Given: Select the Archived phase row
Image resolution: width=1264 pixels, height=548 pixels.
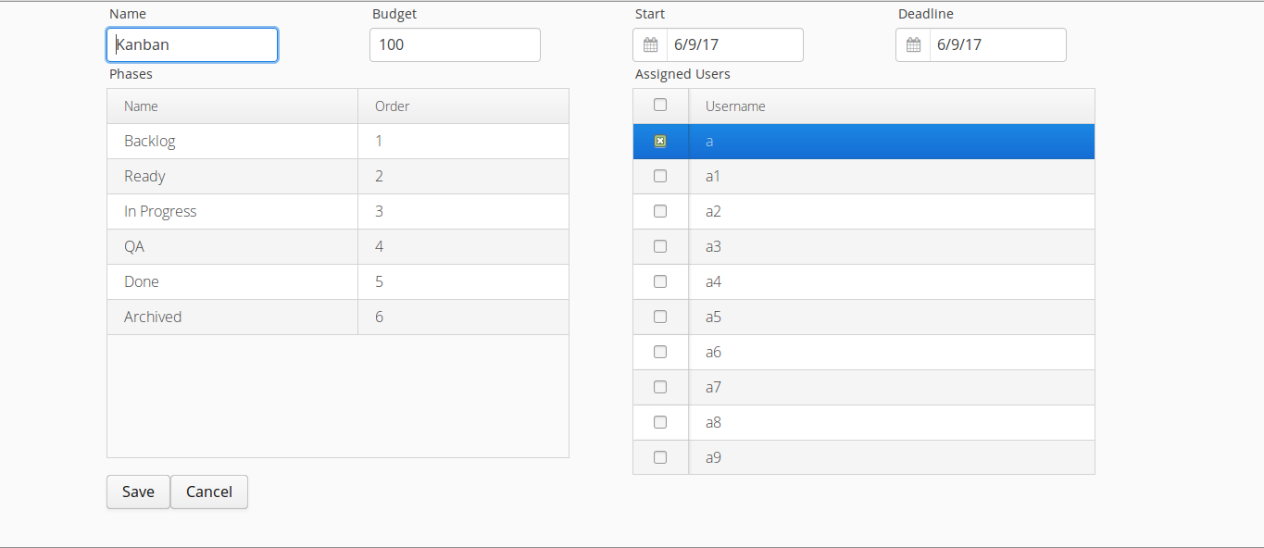Looking at the screenshot, I should point(338,318).
